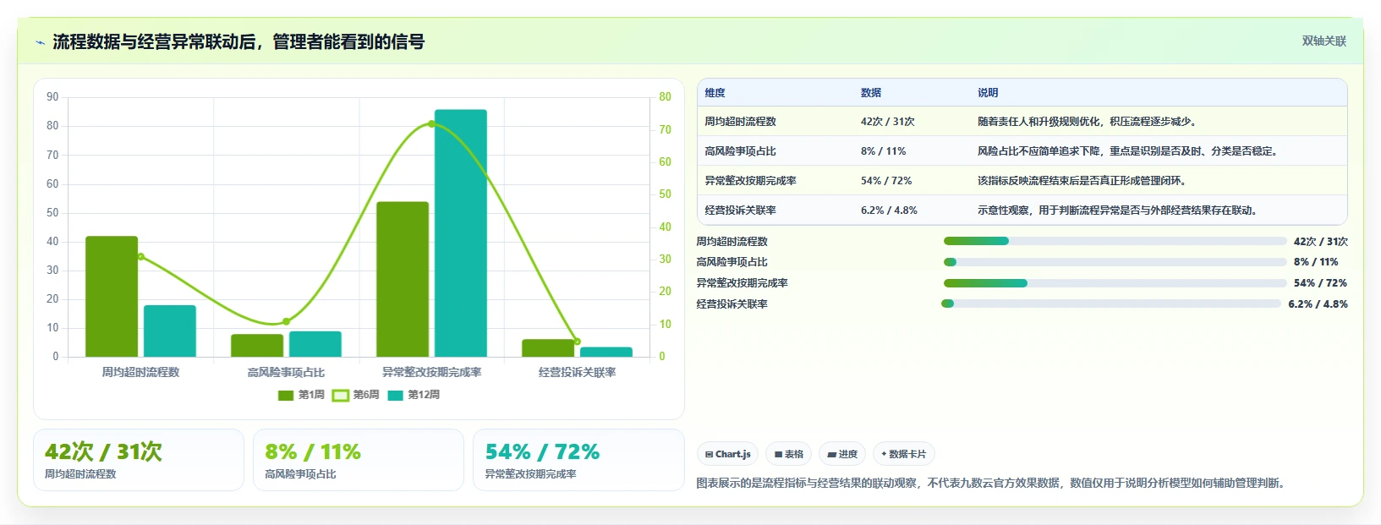Click the description starting 随着责任人和升级规则优化
The image size is (1381, 525).
click(x=1087, y=122)
